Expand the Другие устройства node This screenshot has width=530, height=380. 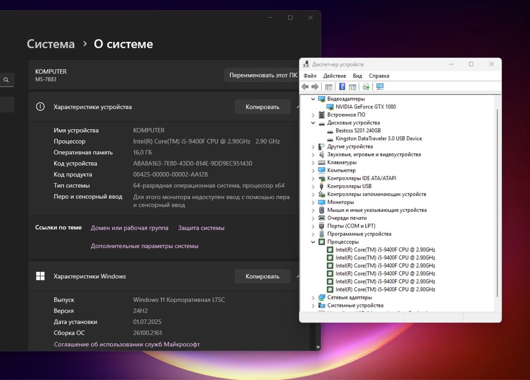click(313, 147)
